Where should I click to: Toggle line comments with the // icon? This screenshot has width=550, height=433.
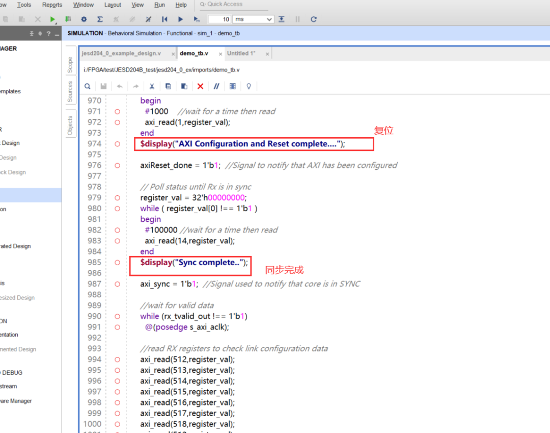point(216,86)
